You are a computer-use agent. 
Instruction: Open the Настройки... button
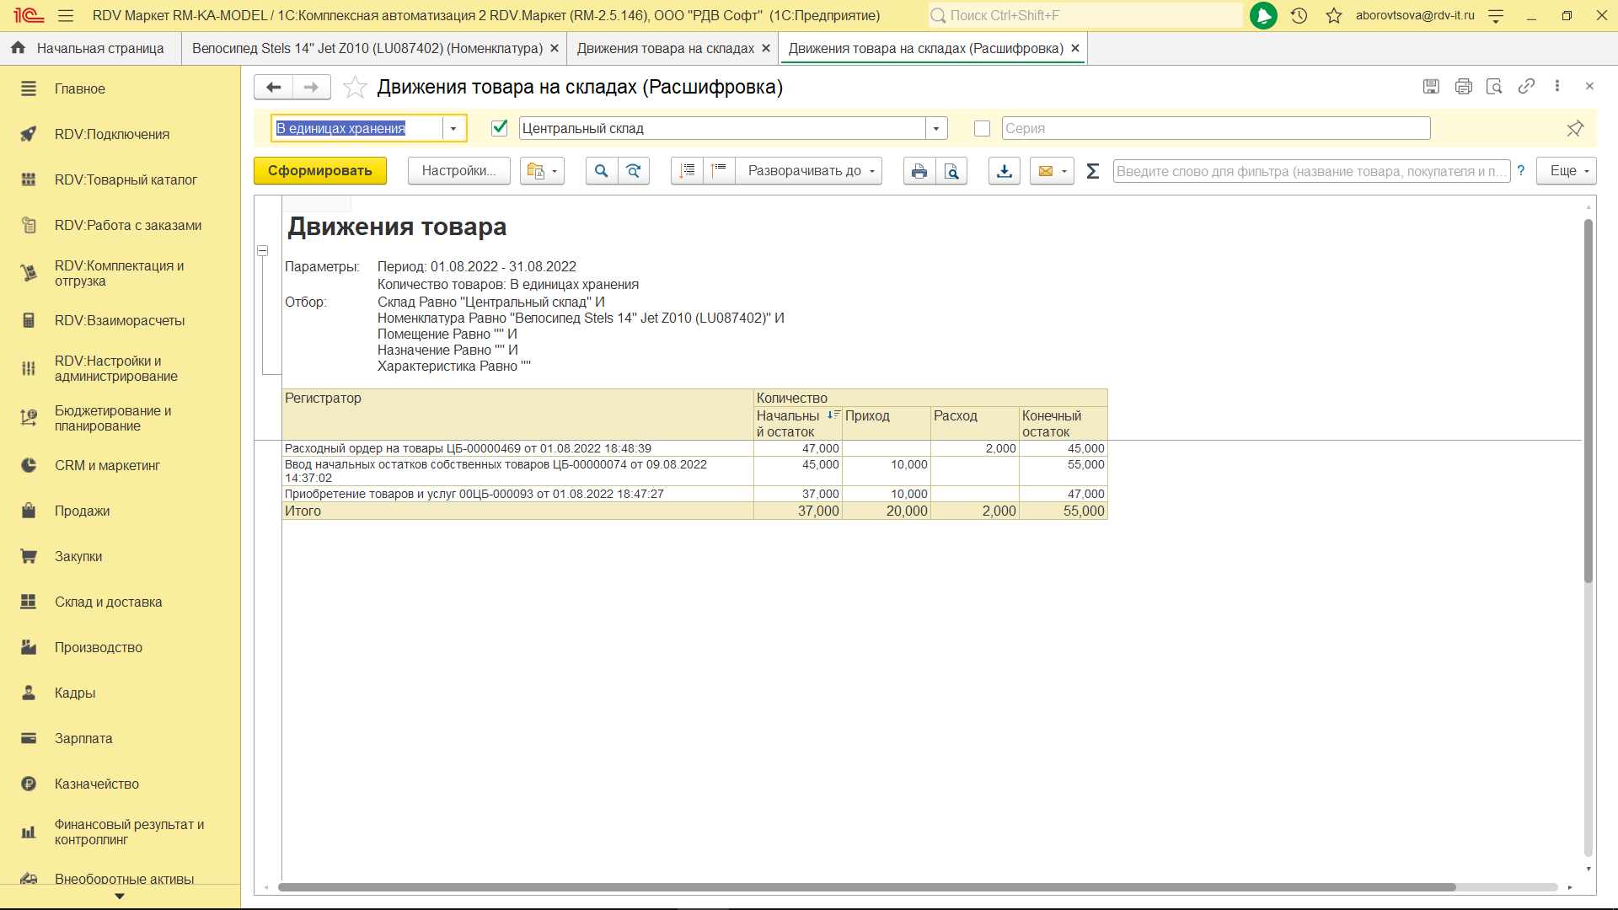pyautogui.click(x=458, y=171)
